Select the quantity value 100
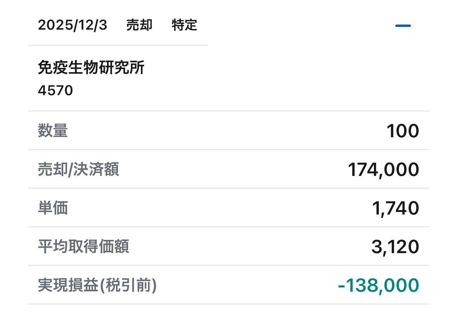The width and height of the screenshot is (457, 312). (x=403, y=131)
